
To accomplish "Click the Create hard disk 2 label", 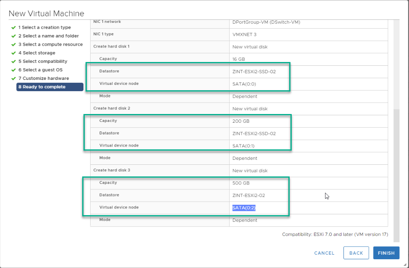I will click(x=112, y=108).
